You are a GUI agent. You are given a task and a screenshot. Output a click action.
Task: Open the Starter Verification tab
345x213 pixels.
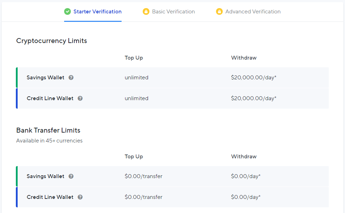(x=93, y=11)
